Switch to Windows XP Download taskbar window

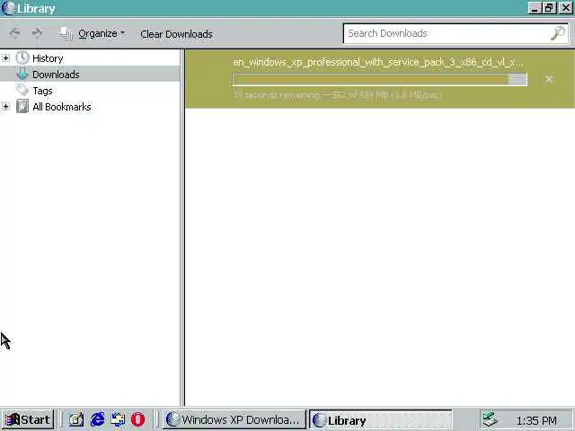coord(234,419)
